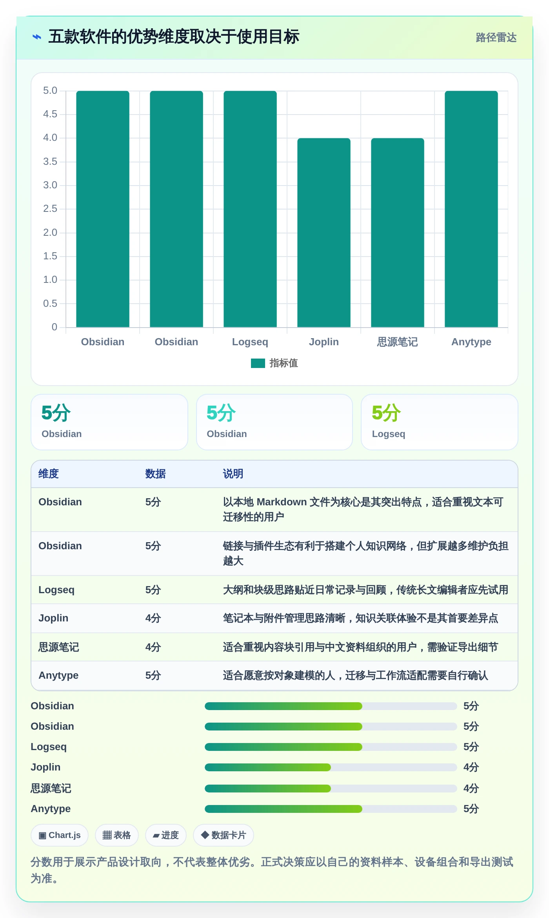Viewport: 549px width, 918px height.
Task: Click the 思源笔记 progress bar
Action: 331,789
